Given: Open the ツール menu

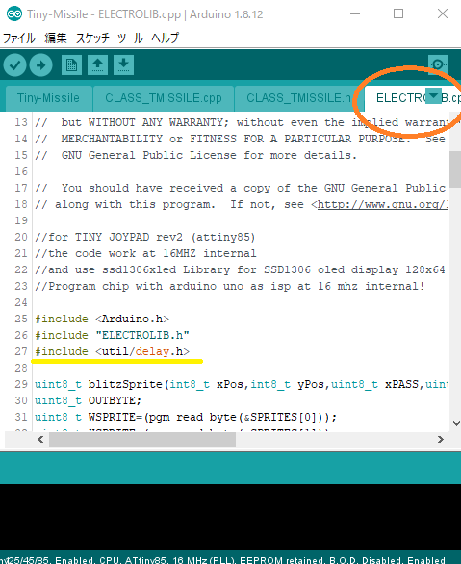Looking at the screenshot, I should [130, 38].
